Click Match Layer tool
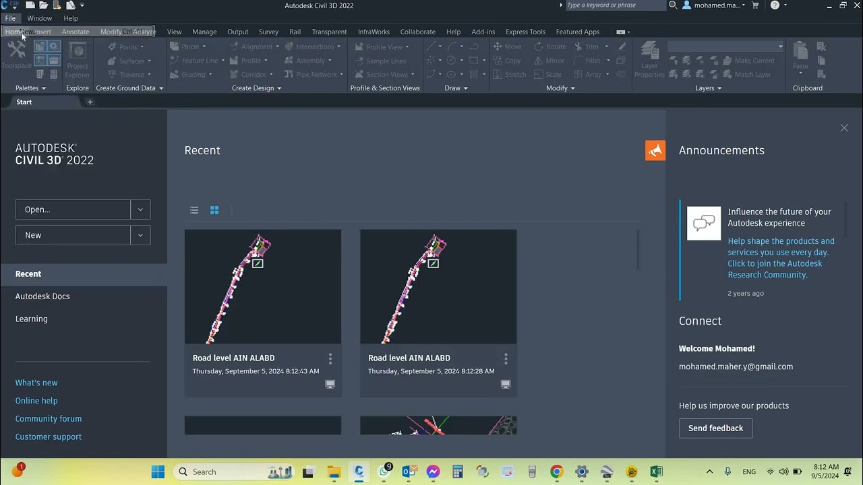This screenshot has width=863, height=485. pyautogui.click(x=746, y=75)
